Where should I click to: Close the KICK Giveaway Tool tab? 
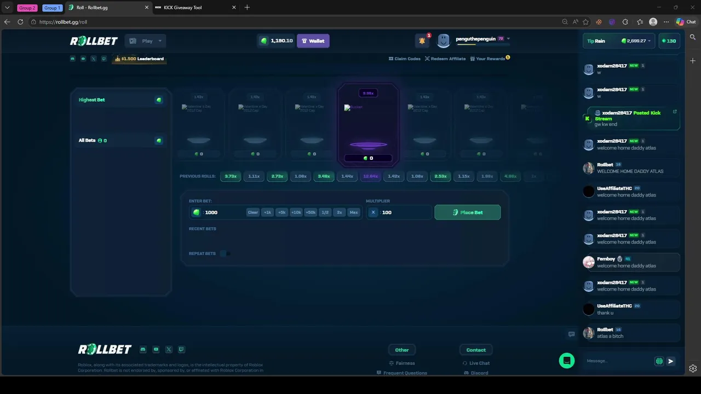point(234,8)
